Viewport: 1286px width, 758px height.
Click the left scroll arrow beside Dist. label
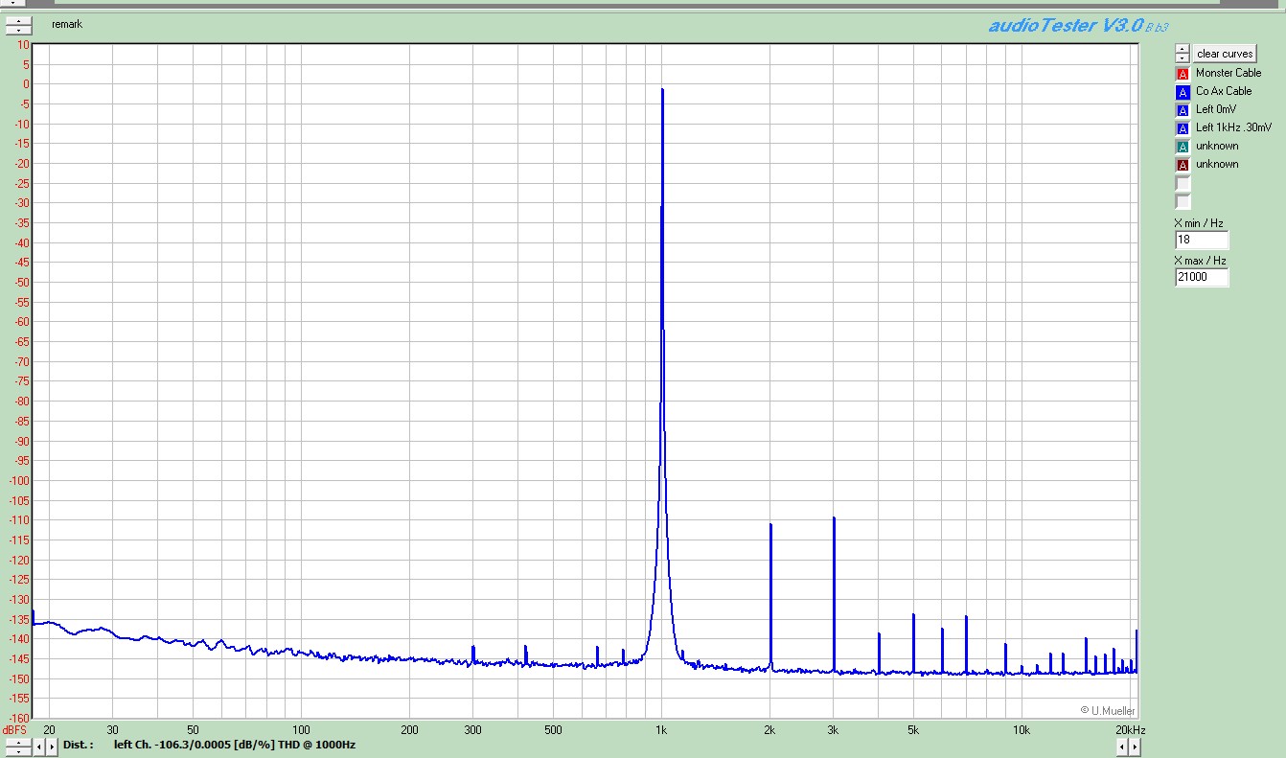click(39, 746)
